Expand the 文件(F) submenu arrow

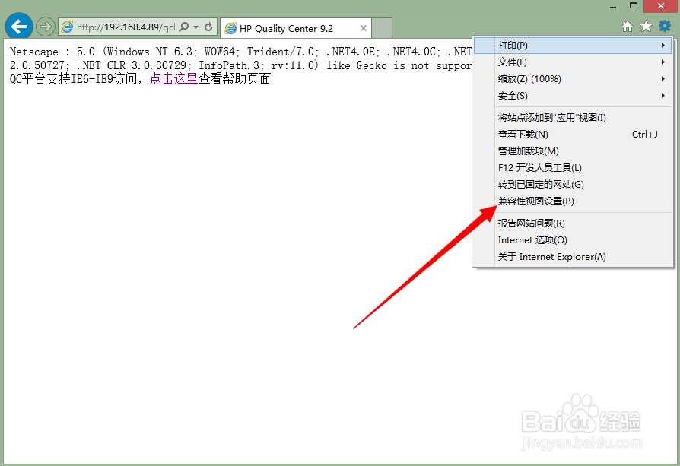click(x=663, y=62)
